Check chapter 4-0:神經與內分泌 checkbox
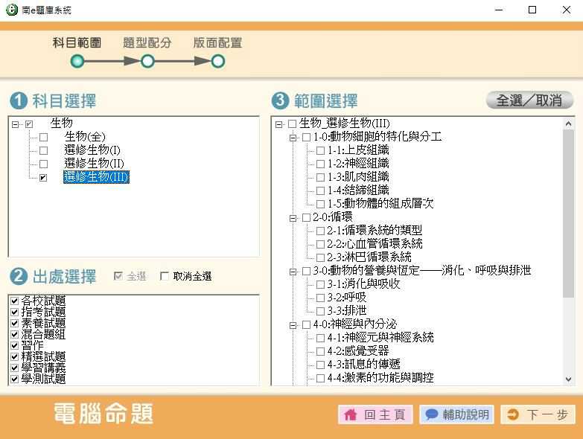Screen dimensions: 583x439 [x=306, y=324]
